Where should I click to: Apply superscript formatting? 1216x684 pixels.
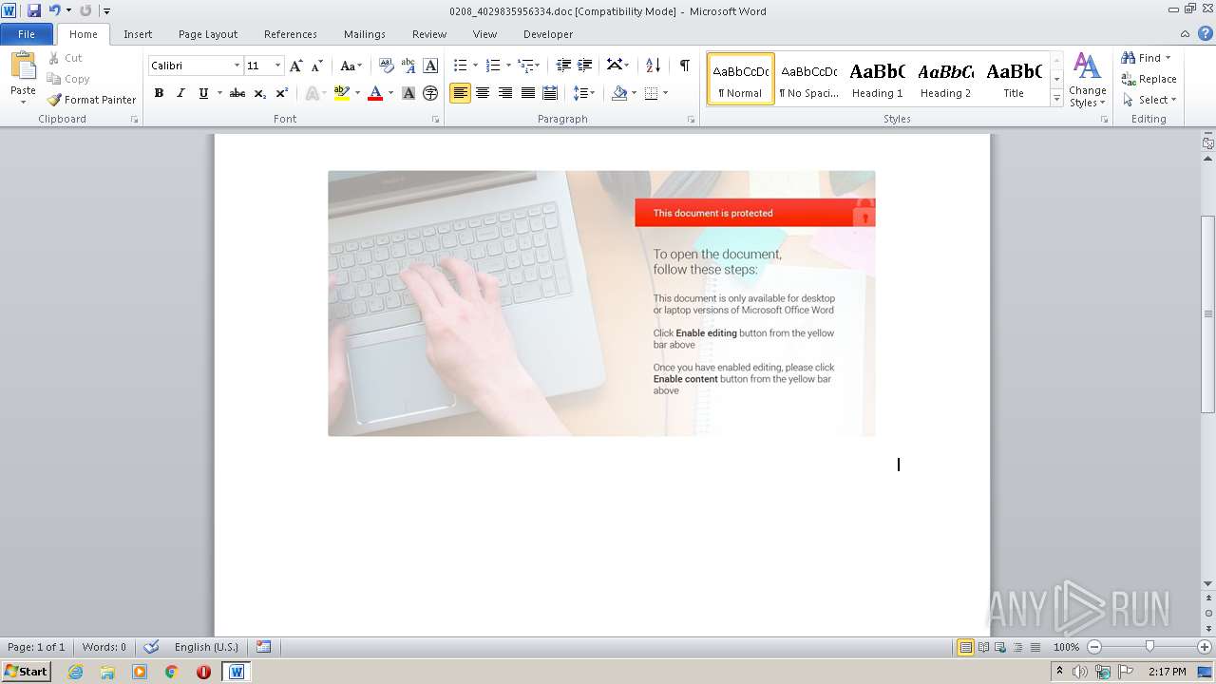282,93
